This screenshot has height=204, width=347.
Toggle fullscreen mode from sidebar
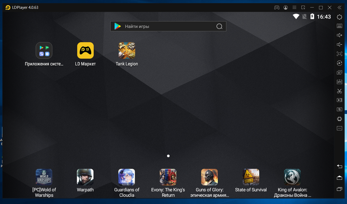tap(339, 54)
